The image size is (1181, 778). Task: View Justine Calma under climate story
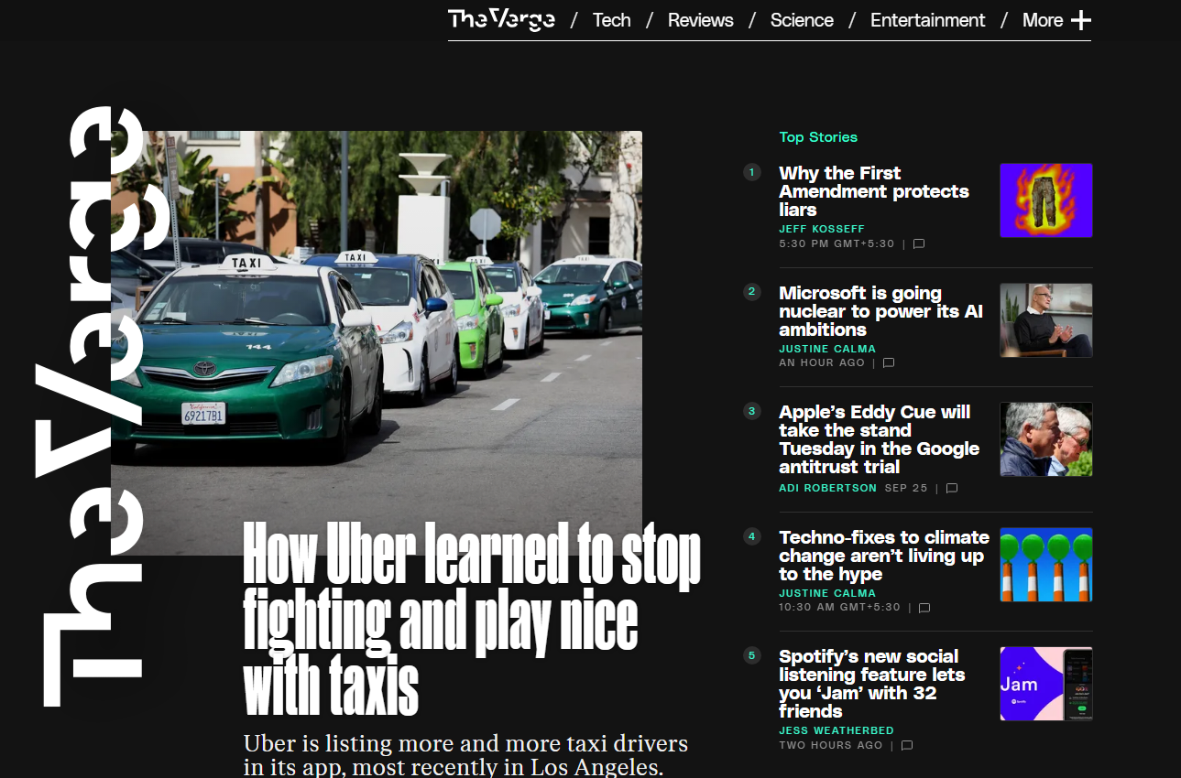click(826, 593)
